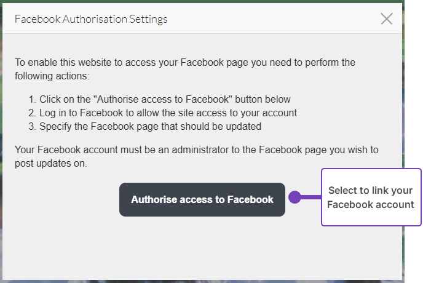Click the dialog title Facebook Authorisation Settings

(91, 19)
